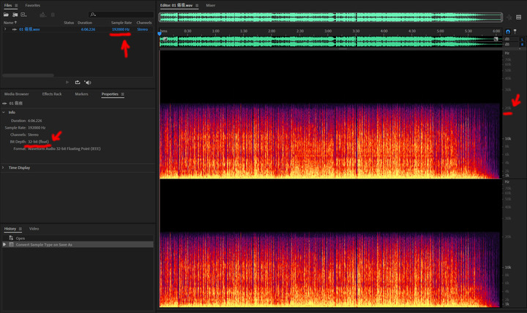Toggle the right channel R enable button

click(x=522, y=45)
